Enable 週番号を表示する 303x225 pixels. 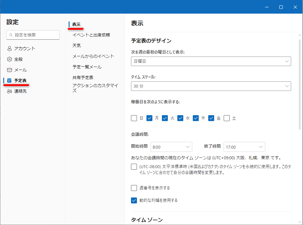tap(134, 188)
